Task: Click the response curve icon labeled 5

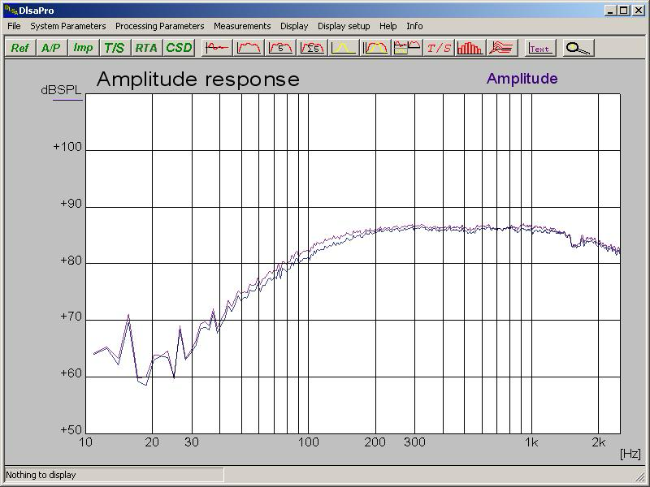Action: 280,48
